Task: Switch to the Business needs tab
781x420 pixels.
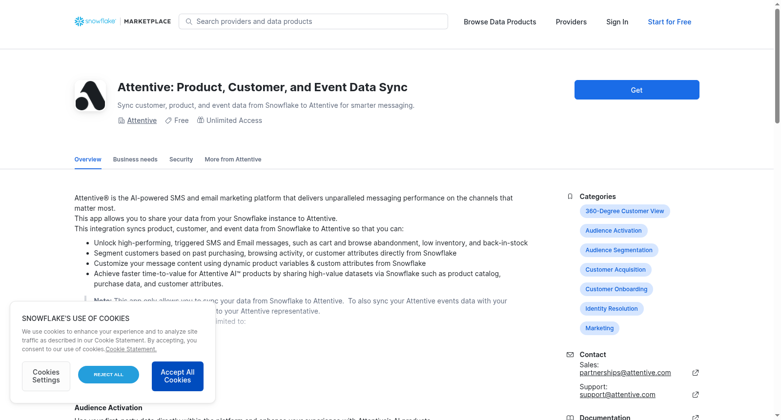Action: pyautogui.click(x=135, y=160)
